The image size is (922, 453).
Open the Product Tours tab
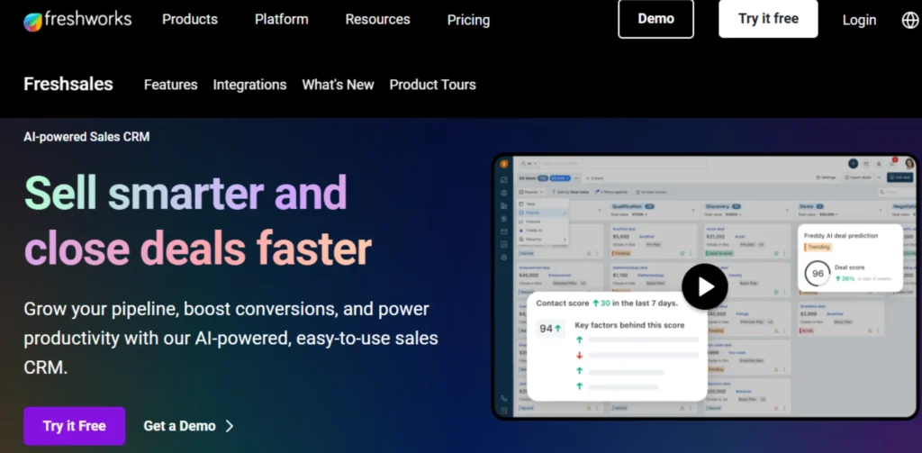point(433,85)
